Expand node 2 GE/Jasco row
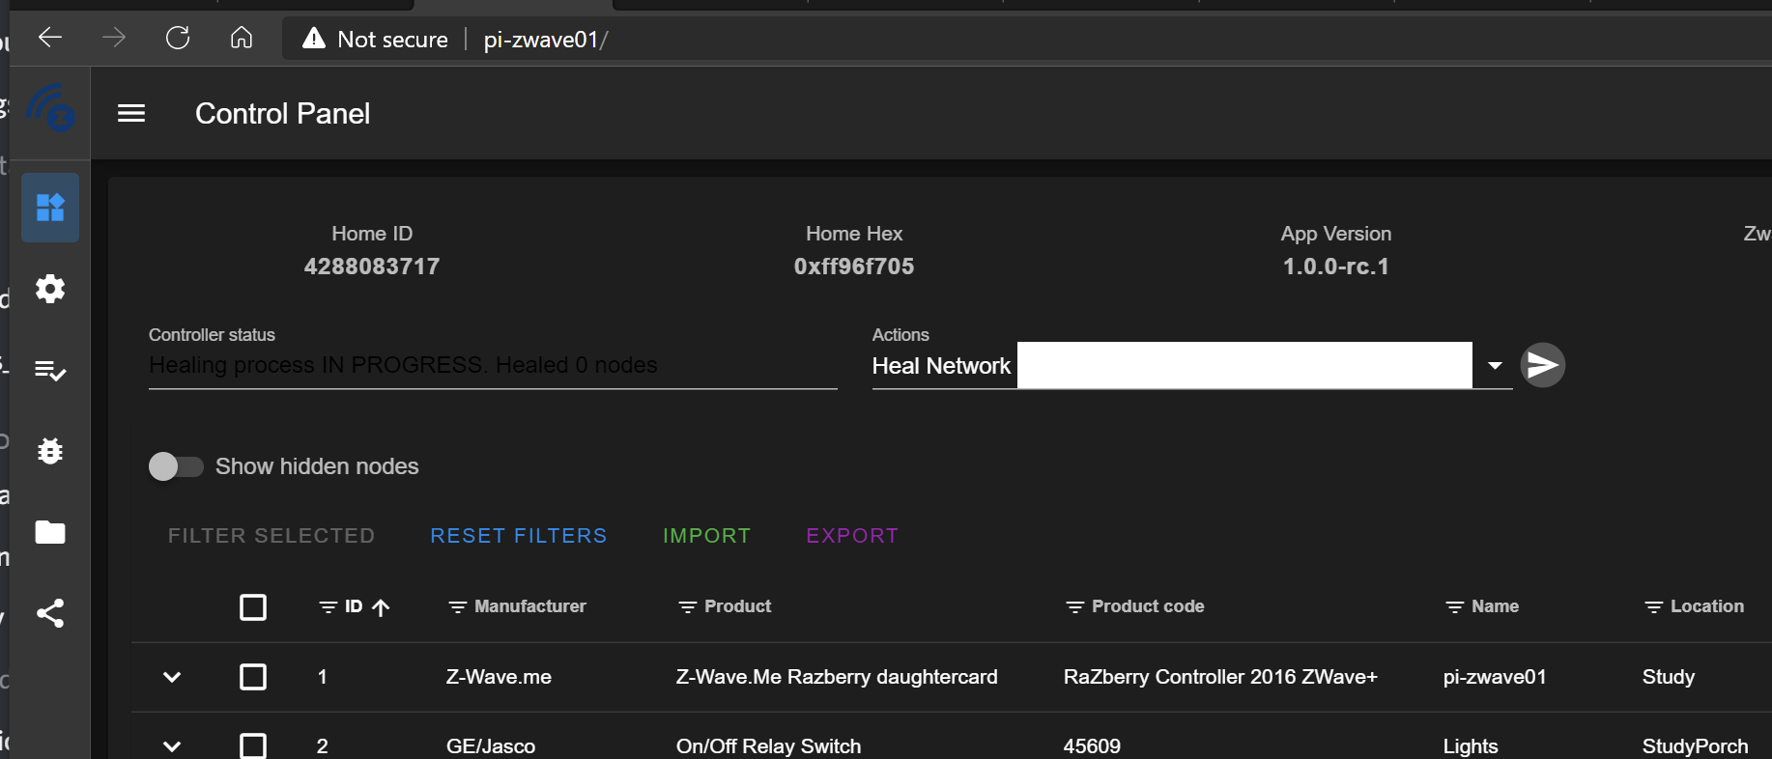Screen dimensions: 1772x759 coord(172,746)
